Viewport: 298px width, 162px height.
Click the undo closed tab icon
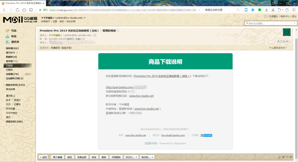(x=279, y=10)
